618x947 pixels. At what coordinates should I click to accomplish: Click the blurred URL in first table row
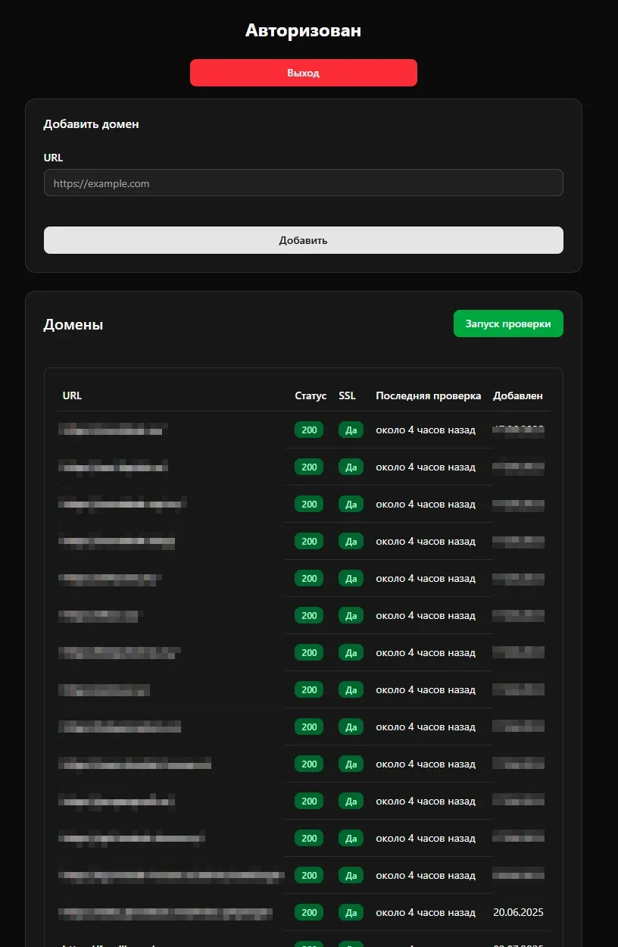pos(112,430)
